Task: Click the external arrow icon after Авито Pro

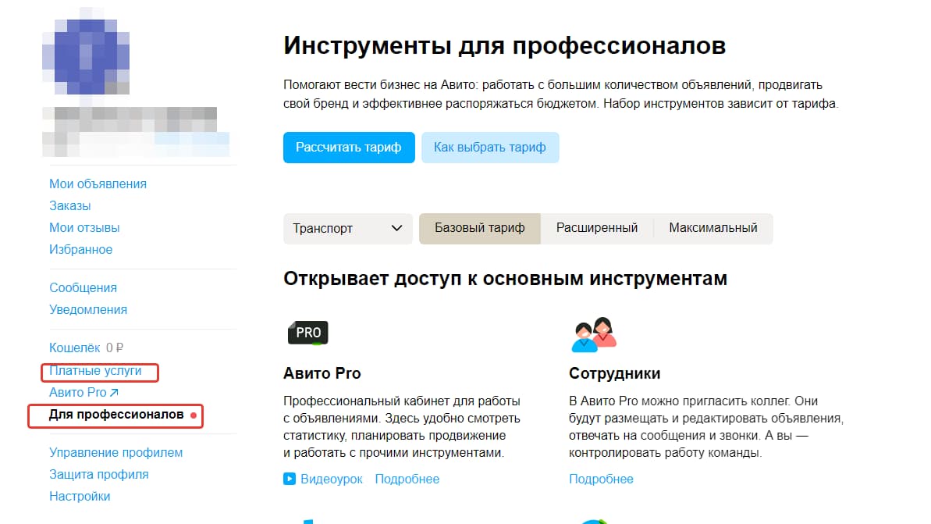Action: click(x=114, y=392)
